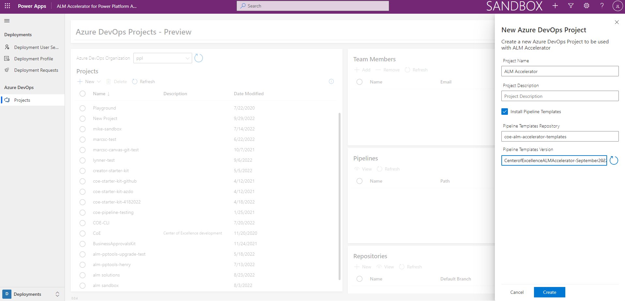
Task: Click the plus icon in the top header bar
Action: (555, 6)
